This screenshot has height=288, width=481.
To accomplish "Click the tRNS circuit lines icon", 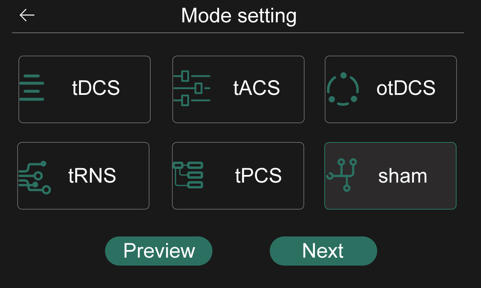I will pyautogui.click(x=35, y=178).
